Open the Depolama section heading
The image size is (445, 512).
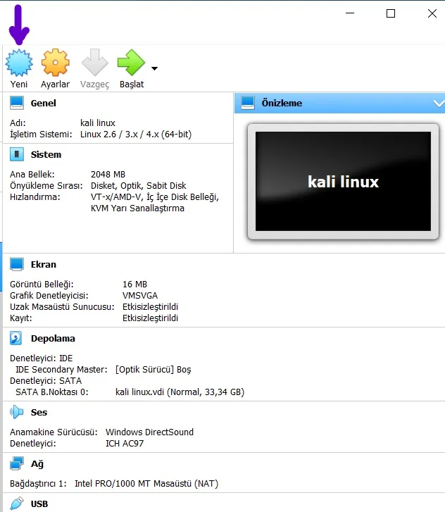(53, 338)
